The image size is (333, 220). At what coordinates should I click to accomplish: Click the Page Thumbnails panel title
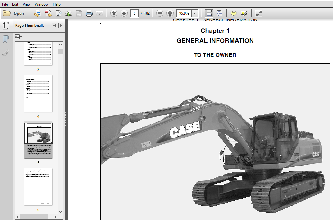point(30,26)
